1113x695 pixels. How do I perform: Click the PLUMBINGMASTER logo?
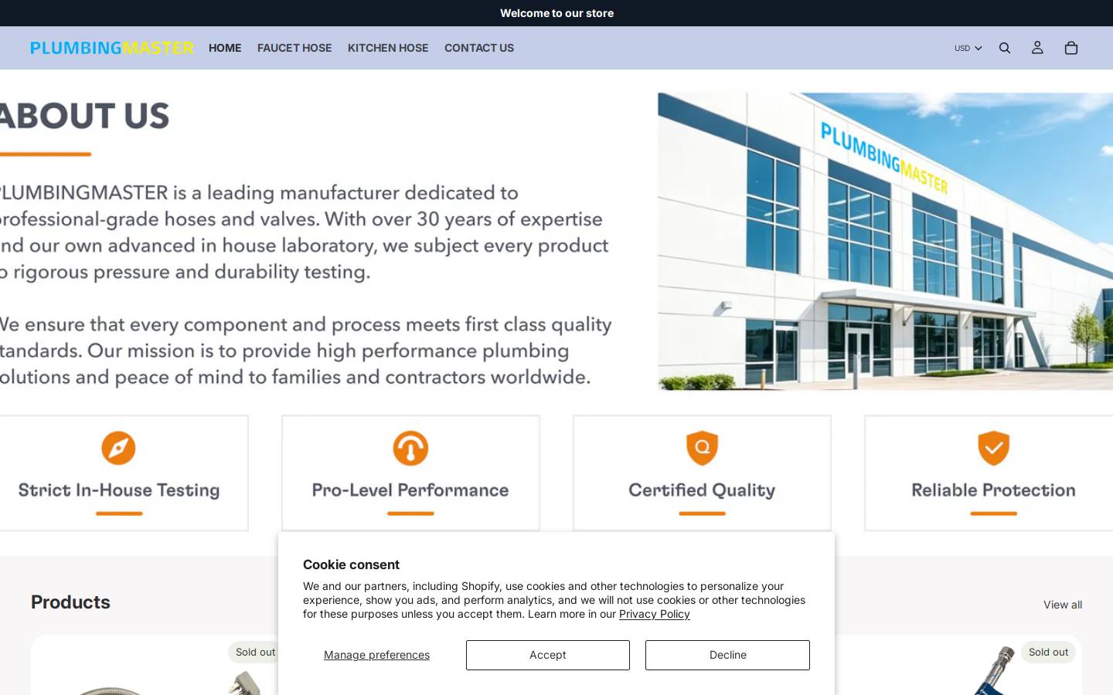(x=112, y=48)
